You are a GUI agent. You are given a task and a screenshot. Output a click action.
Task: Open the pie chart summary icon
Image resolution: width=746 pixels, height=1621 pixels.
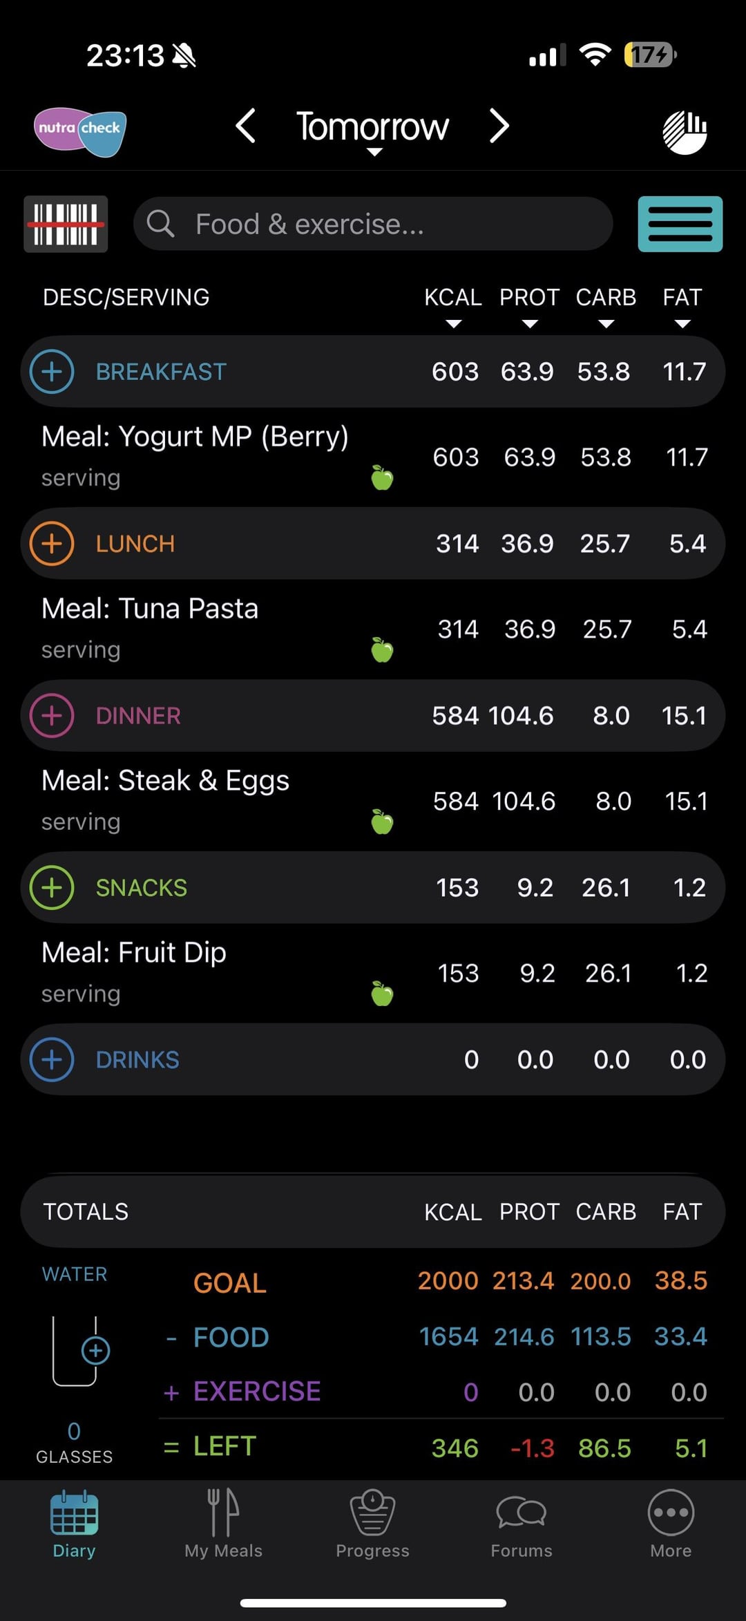685,131
